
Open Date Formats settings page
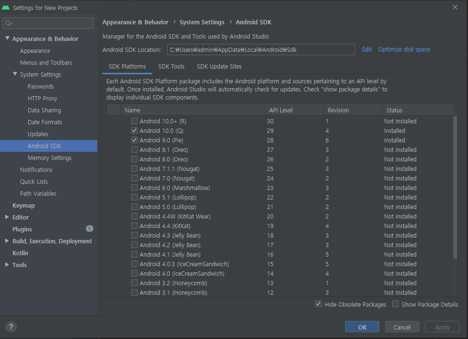pyautogui.click(x=45, y=122)
